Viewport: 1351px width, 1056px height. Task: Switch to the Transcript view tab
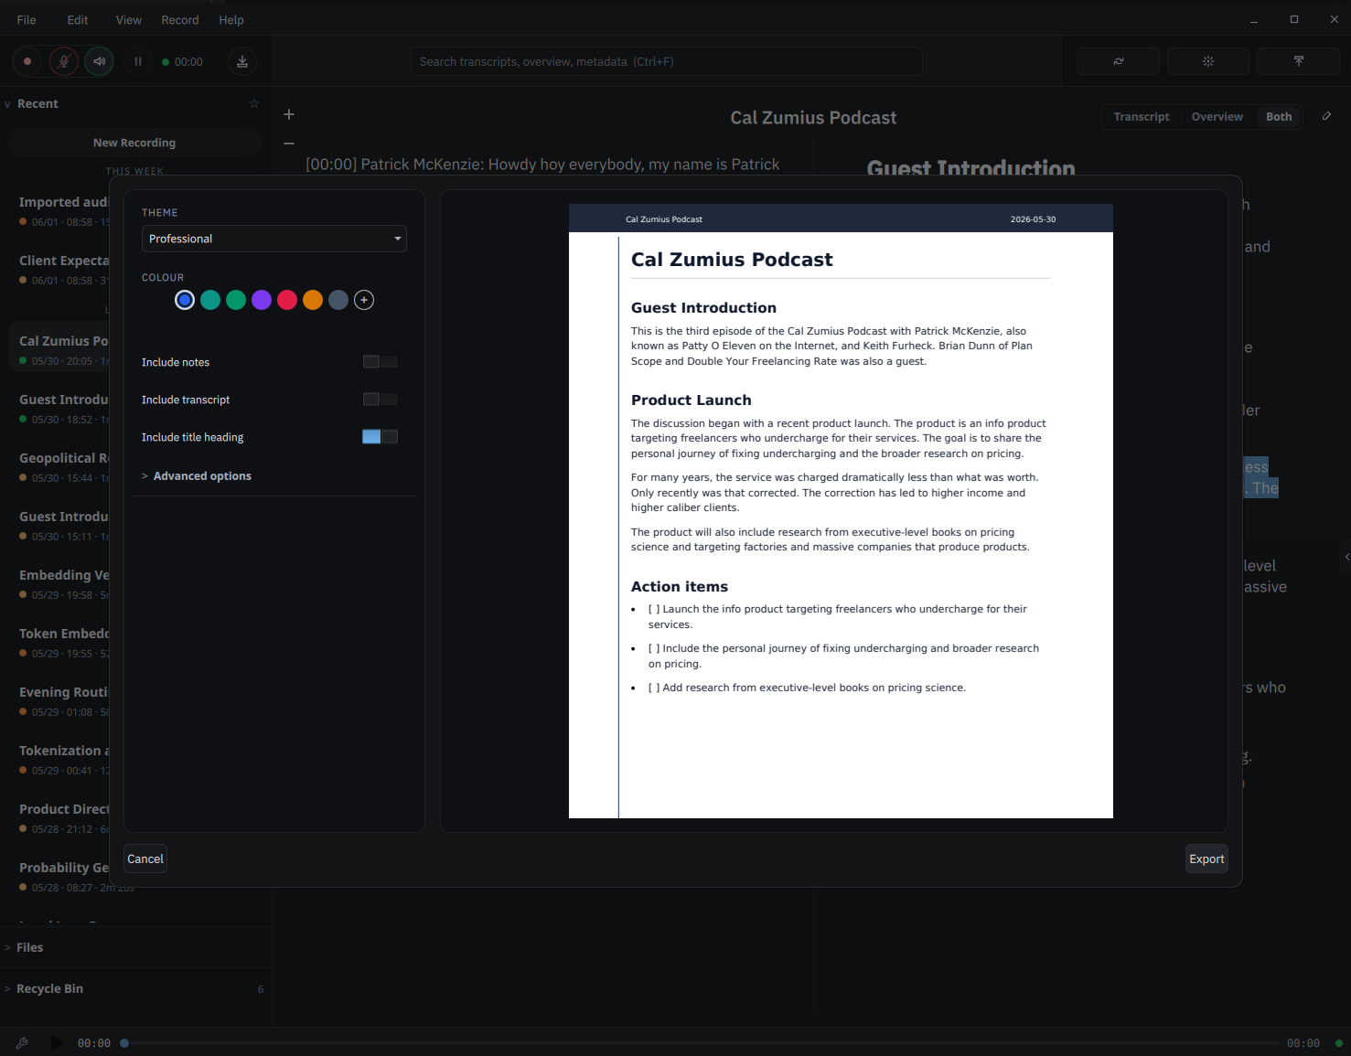pos(1142,117)
